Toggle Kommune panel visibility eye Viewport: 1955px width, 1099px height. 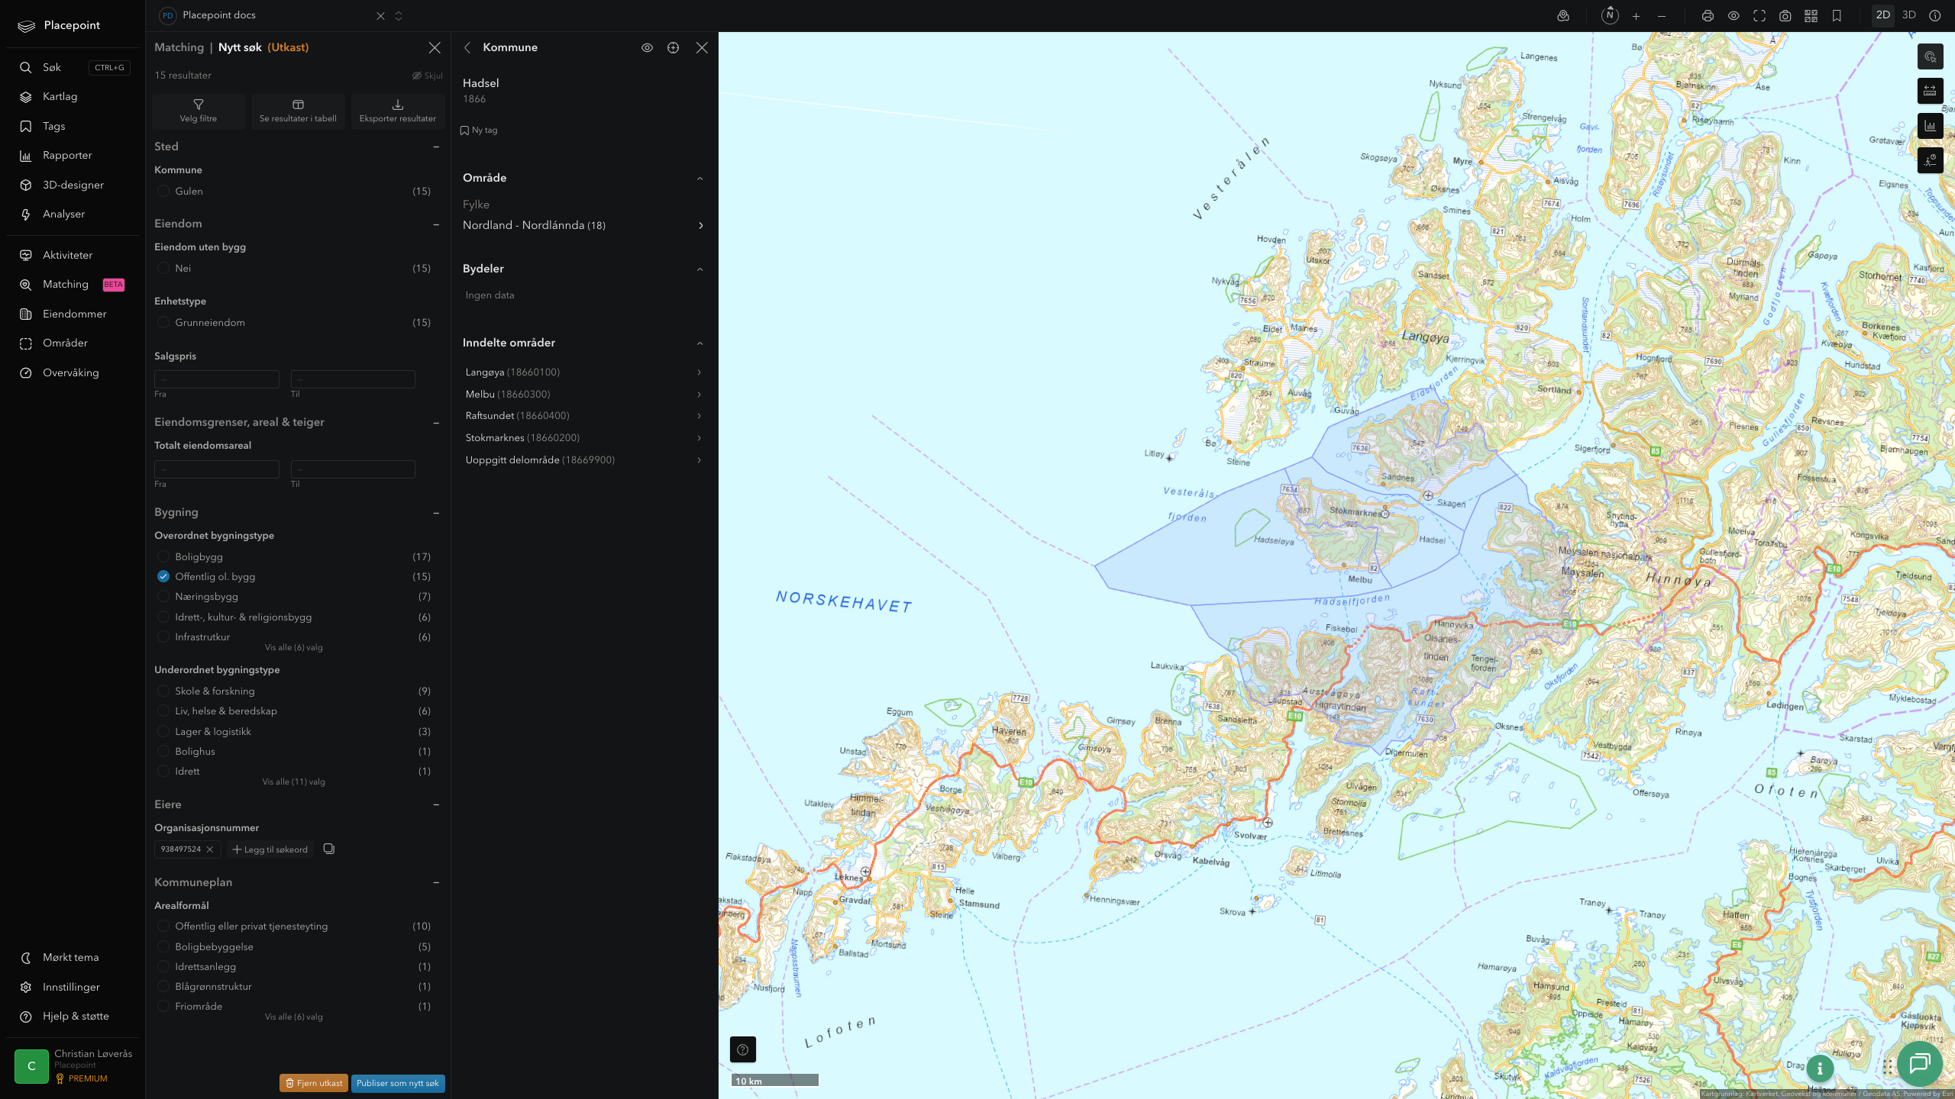click(x=647, y=48)
